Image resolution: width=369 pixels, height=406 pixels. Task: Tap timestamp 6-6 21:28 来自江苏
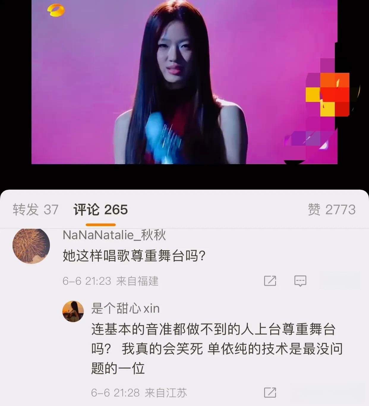coord(139,393)
